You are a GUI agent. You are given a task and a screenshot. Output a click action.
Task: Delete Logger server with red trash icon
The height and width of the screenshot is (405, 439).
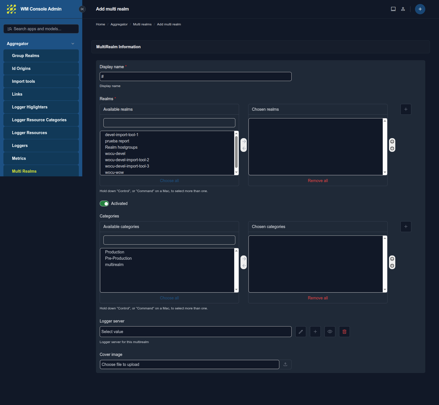point(344,332)
